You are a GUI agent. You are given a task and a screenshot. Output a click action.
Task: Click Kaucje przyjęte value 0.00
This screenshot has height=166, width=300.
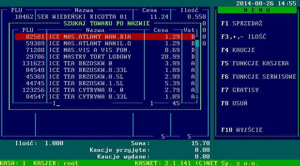click(x=202, y=150)
